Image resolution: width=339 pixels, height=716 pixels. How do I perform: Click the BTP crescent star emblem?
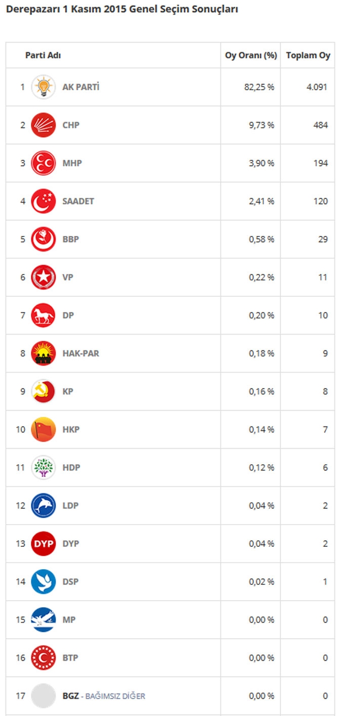[44, 658]
